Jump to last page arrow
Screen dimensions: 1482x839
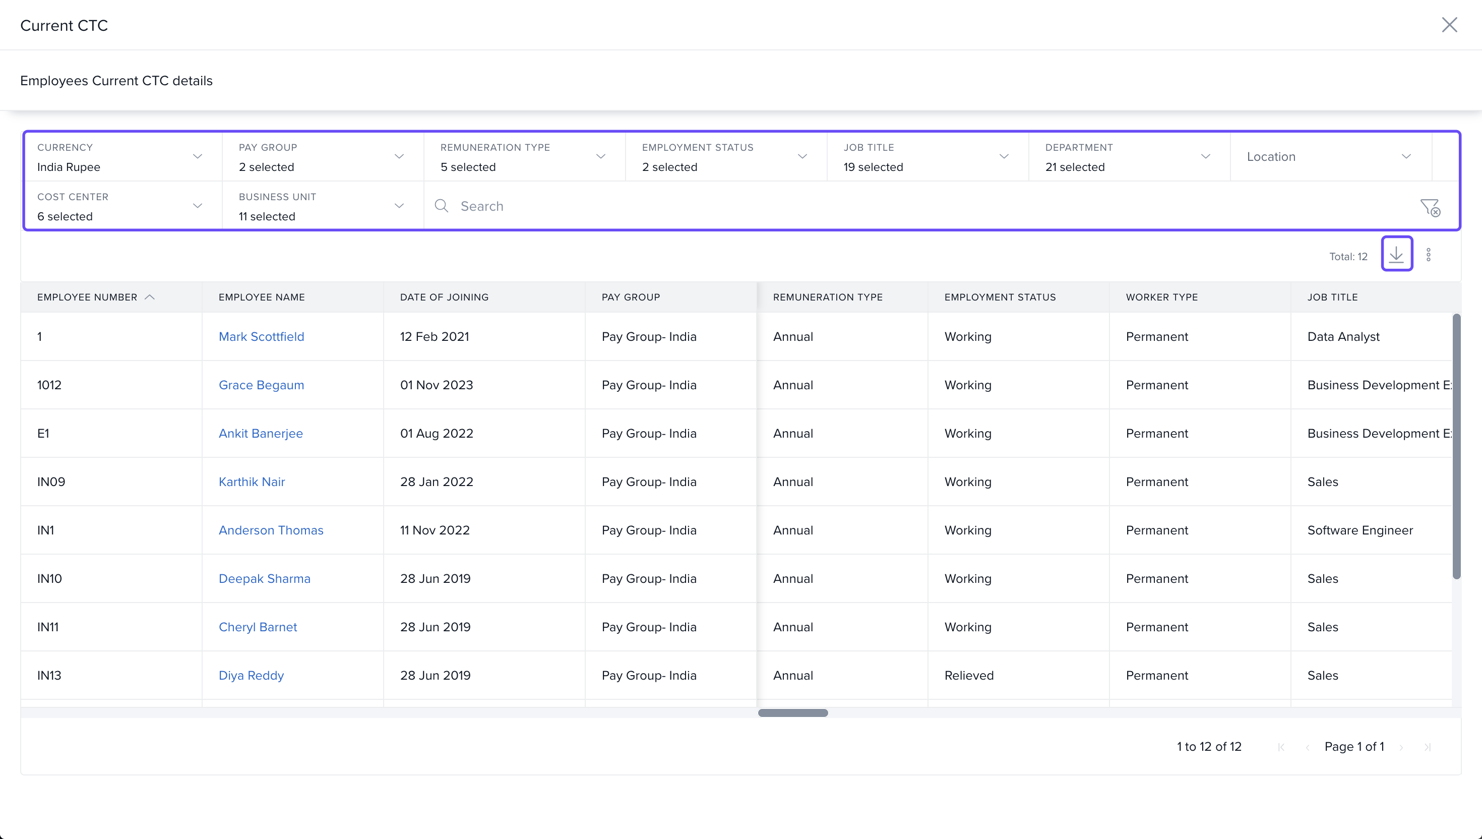1427,747
